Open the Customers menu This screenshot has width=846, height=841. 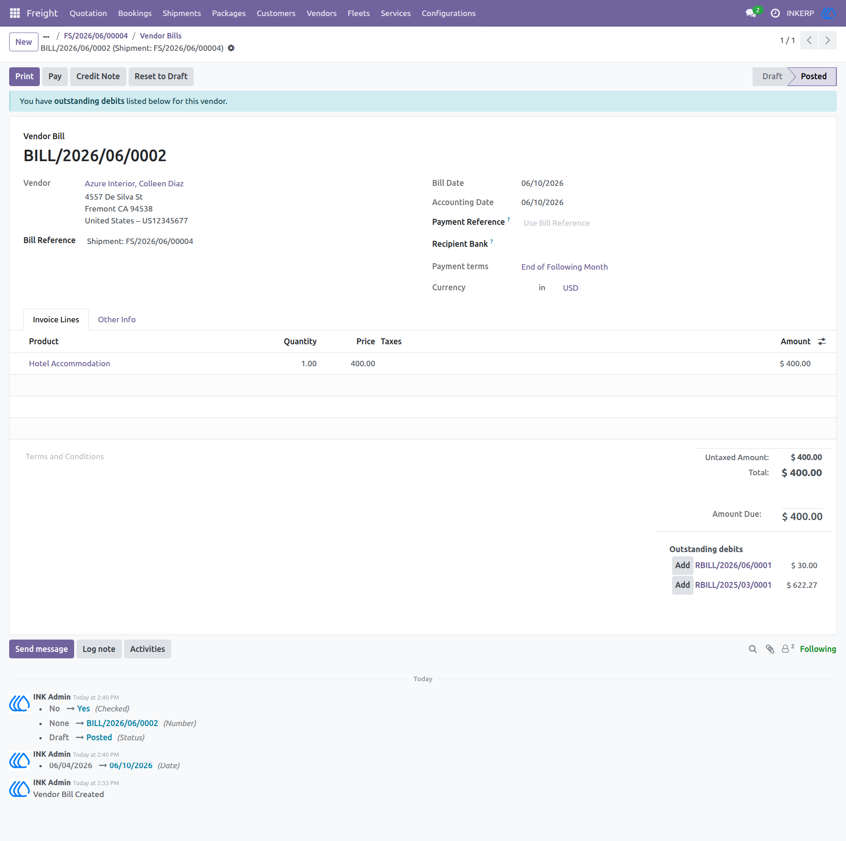tap(276, 13)
